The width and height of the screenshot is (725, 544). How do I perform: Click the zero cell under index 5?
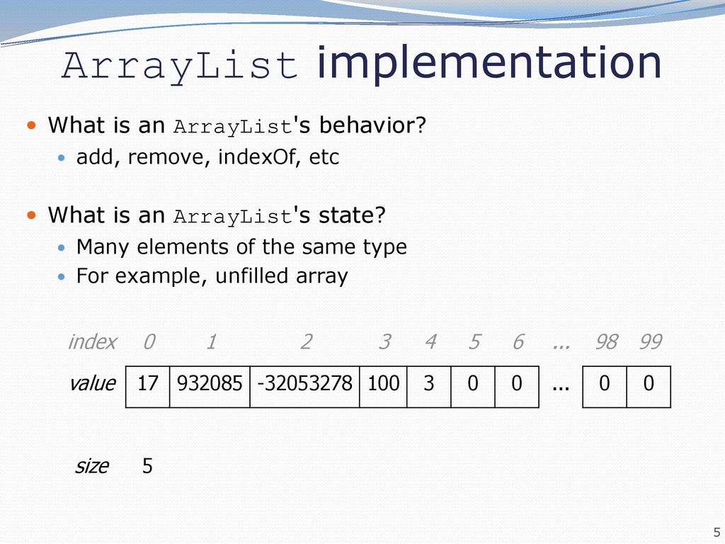[x=472, y=387]
